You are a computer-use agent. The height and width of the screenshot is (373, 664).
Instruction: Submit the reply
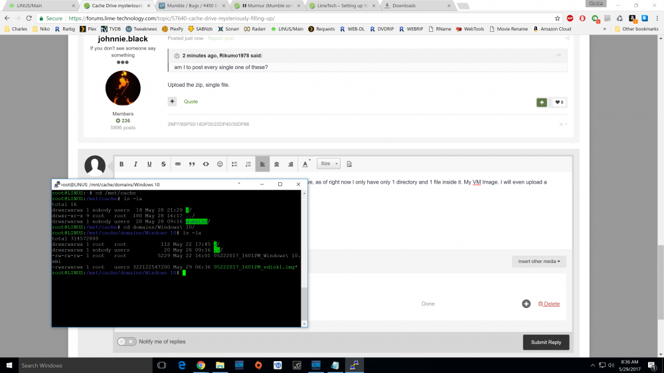(x=546, y=342)
